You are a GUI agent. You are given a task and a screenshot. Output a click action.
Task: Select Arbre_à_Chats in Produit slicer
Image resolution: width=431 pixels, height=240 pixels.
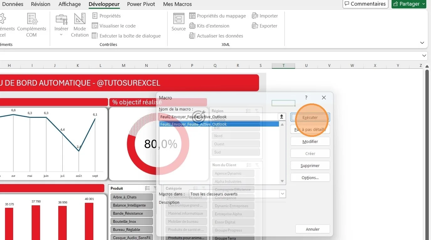(x=132, y=197)
